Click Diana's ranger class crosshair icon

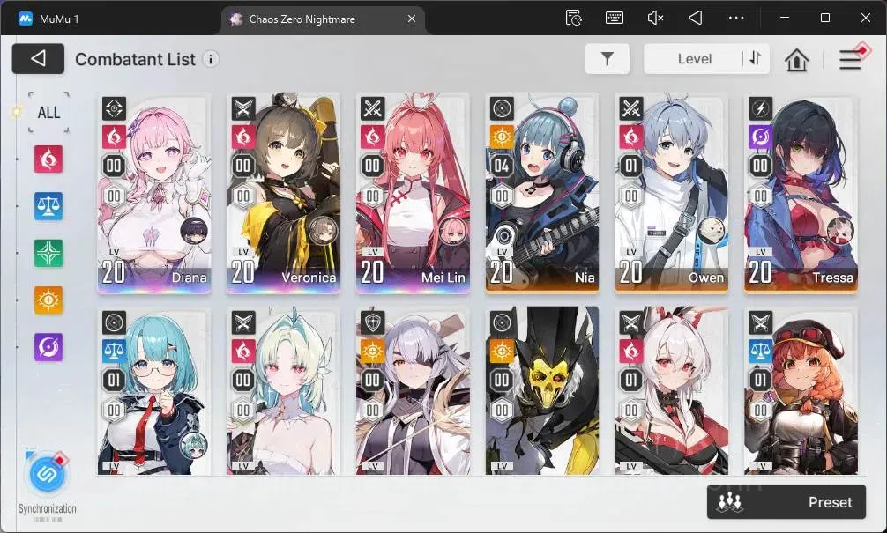(114, 108)
